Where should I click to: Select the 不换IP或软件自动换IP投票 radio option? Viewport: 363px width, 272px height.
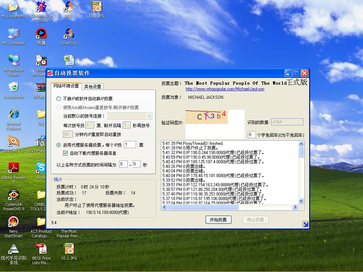59,99
